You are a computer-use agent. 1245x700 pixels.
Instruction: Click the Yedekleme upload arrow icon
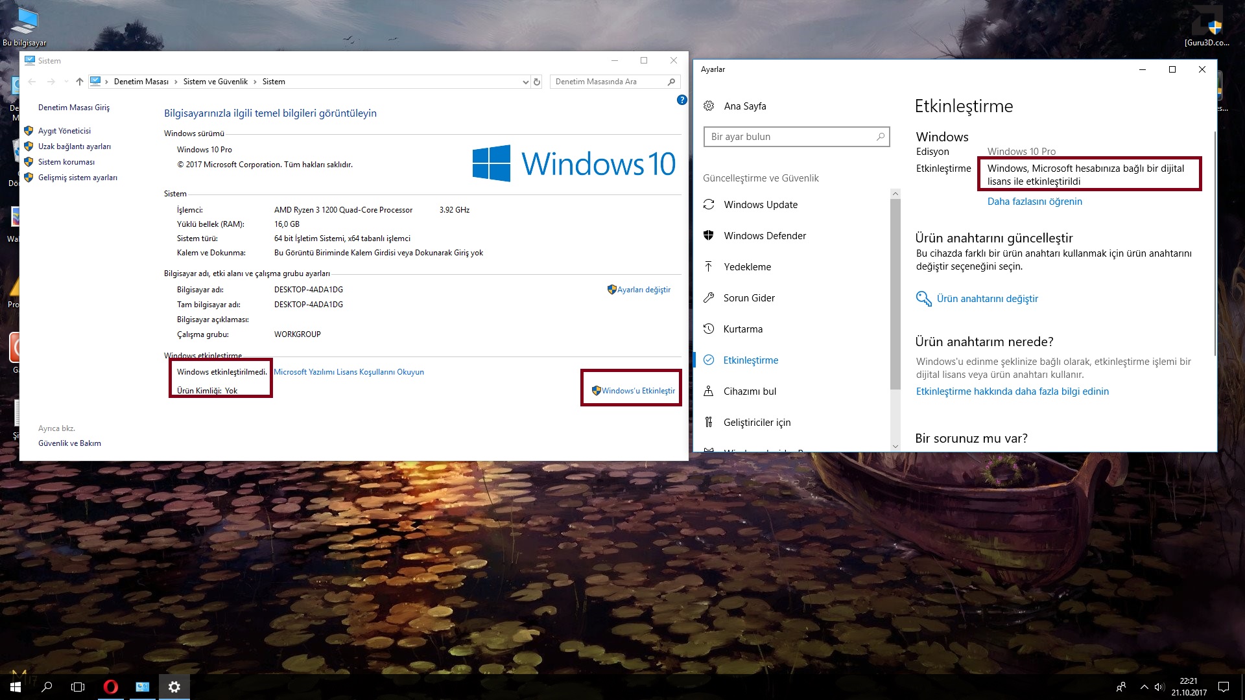709,266
